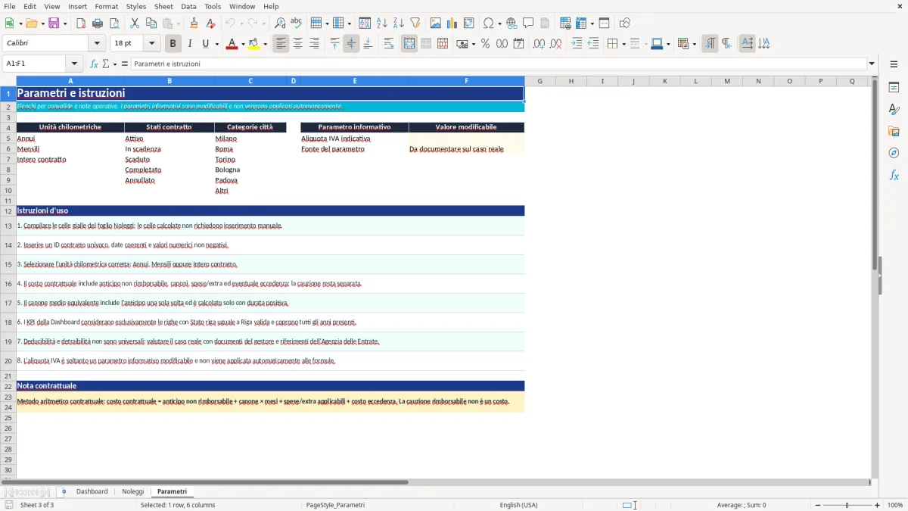Toggle Bold formatting
The image size is (908, 511).
click(173, 44)
